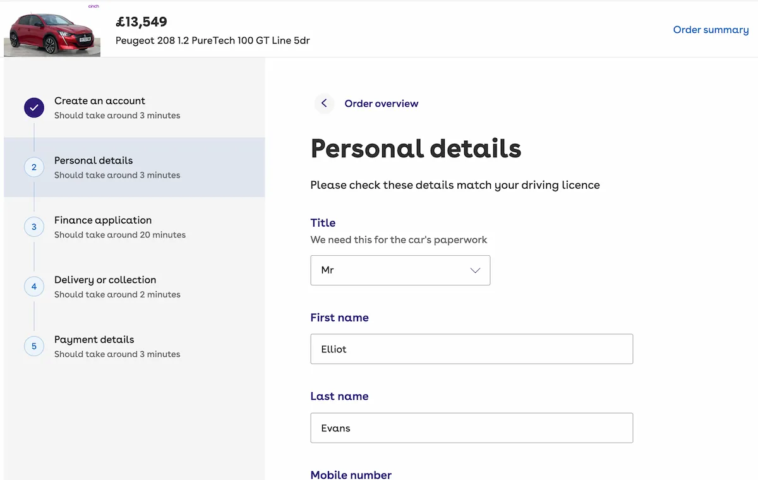Select highlighted Personal details step in sidebar
Viewport: 758px width, 480px height.
(x=93, y=160)
